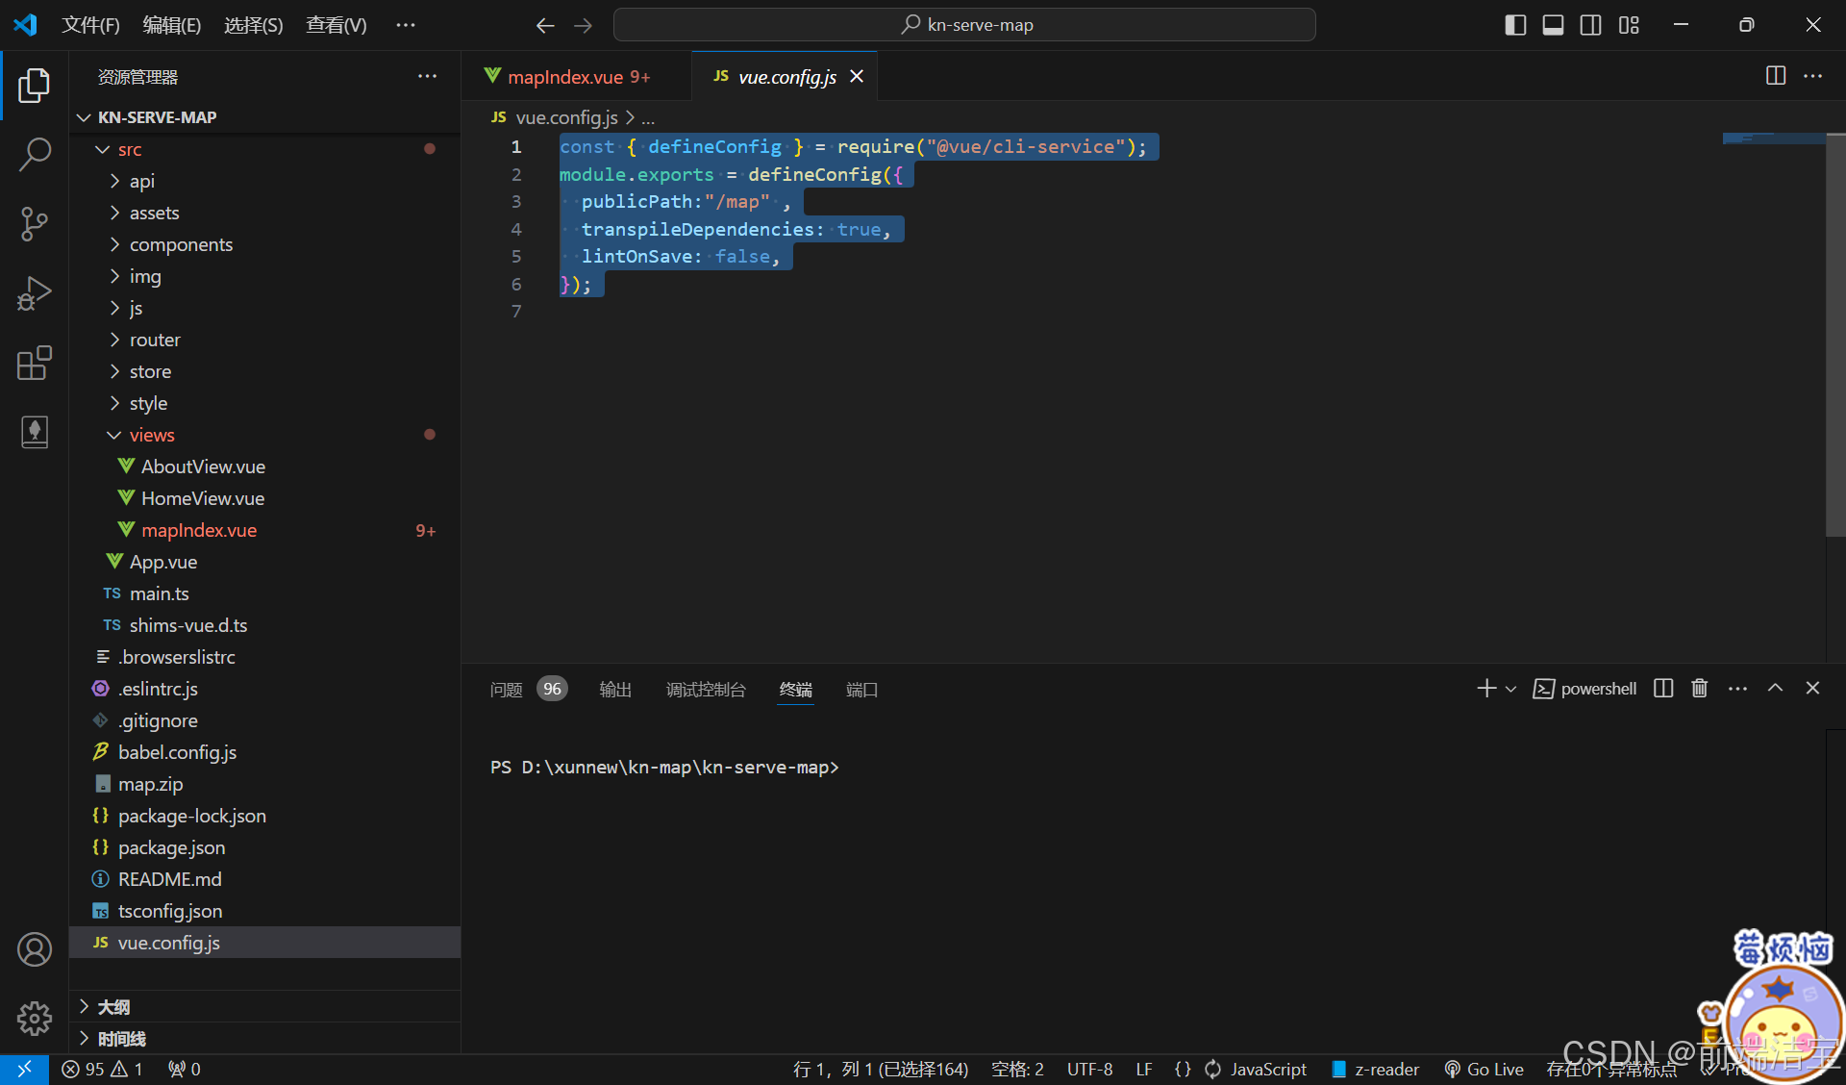
Task: Click the editor vertical scrollbar
Action: point(1834,337)
